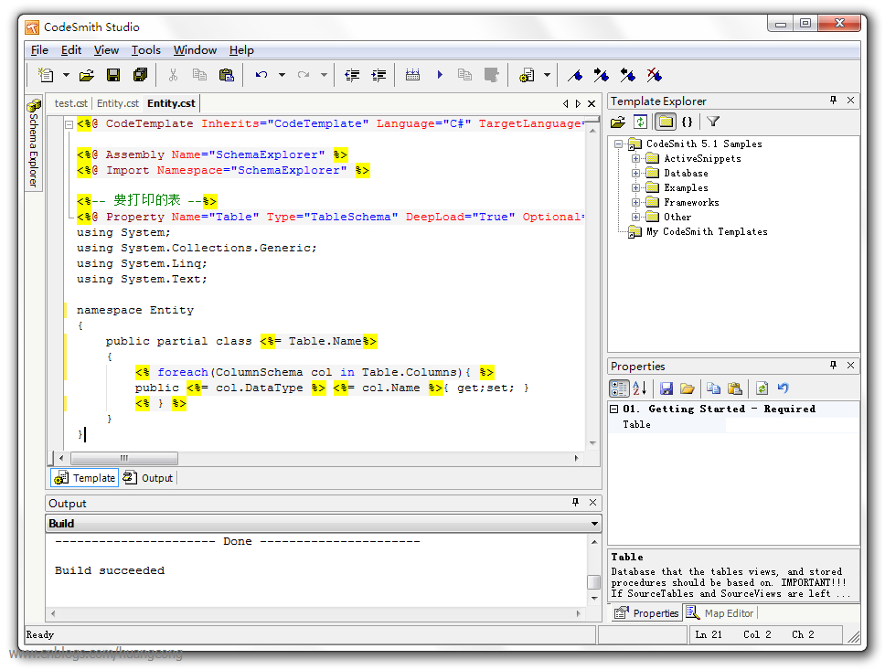
Task: Click the Undo arrow icon in main toolbar
Action: 261,75
